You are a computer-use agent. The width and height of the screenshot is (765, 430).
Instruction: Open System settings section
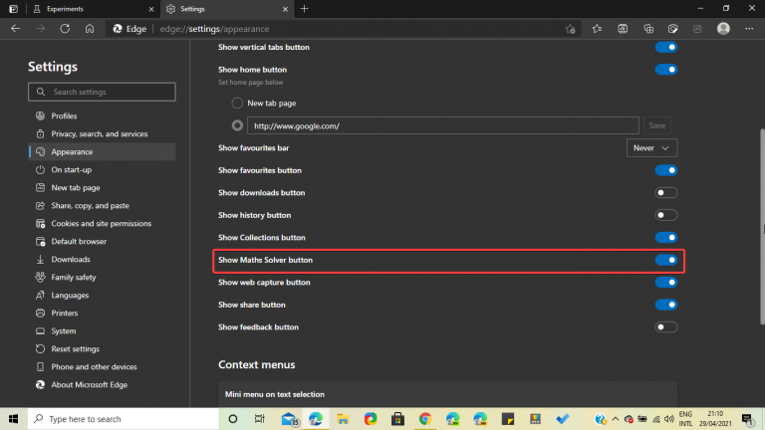click(103, 331)
